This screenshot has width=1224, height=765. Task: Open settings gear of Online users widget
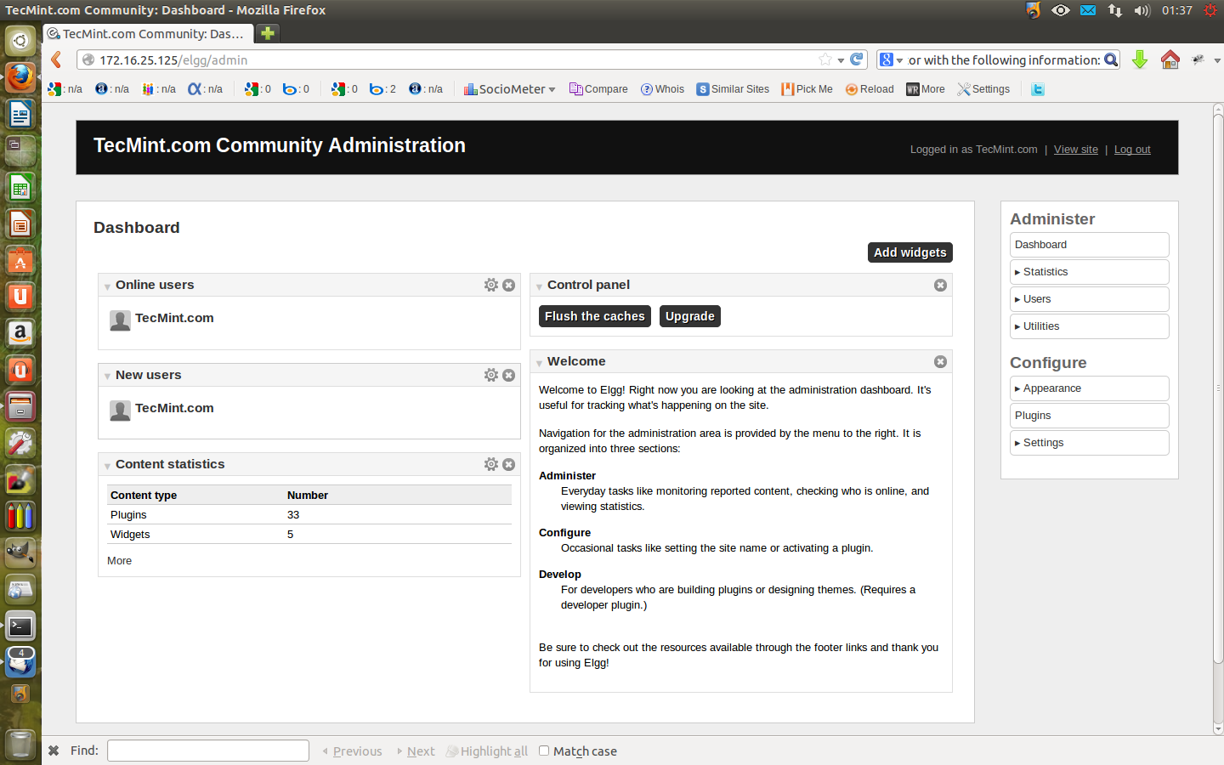pos(490,285)
